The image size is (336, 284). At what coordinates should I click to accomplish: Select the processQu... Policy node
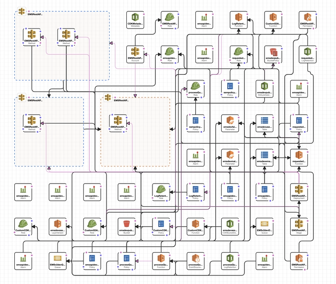tap(126, 261)
